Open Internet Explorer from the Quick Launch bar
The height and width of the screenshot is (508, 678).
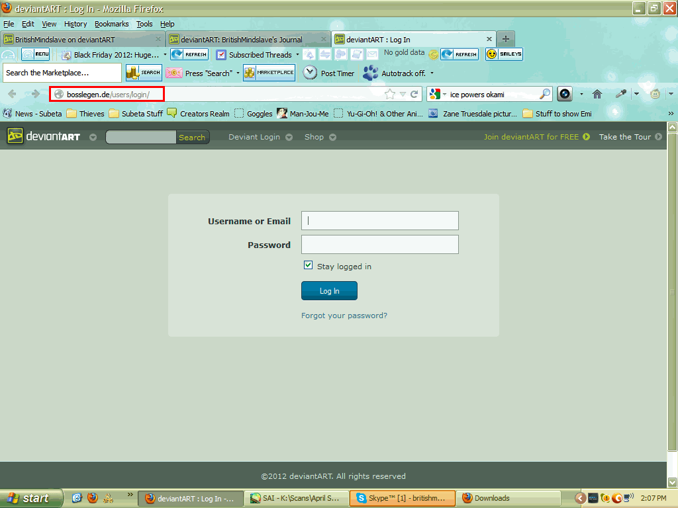click(x=77, y=498)
